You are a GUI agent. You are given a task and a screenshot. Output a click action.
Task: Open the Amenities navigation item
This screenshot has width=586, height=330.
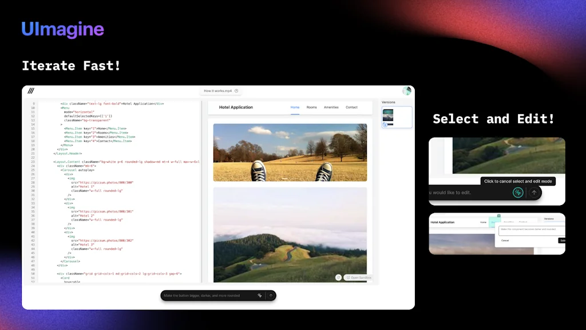pyautogui.click(x=331, y=107)
